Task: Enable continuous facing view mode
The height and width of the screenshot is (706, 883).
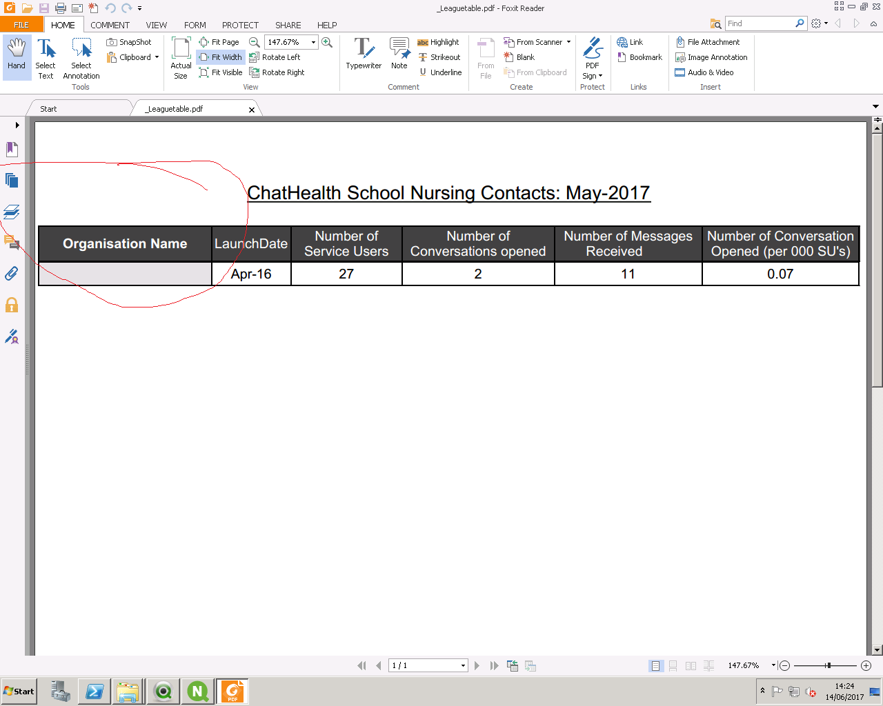Action: pyautogui.click(x=708, y=665)
